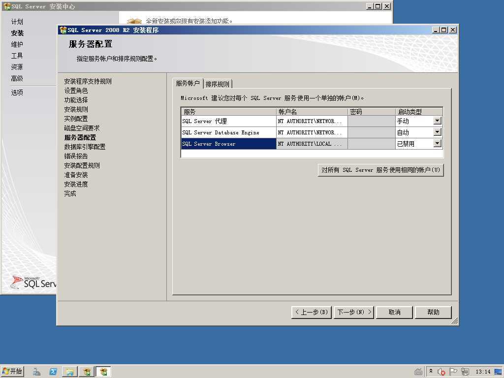Click the 错误报告 step
This screenshot has height=378, width=504.
coord(76,156)
